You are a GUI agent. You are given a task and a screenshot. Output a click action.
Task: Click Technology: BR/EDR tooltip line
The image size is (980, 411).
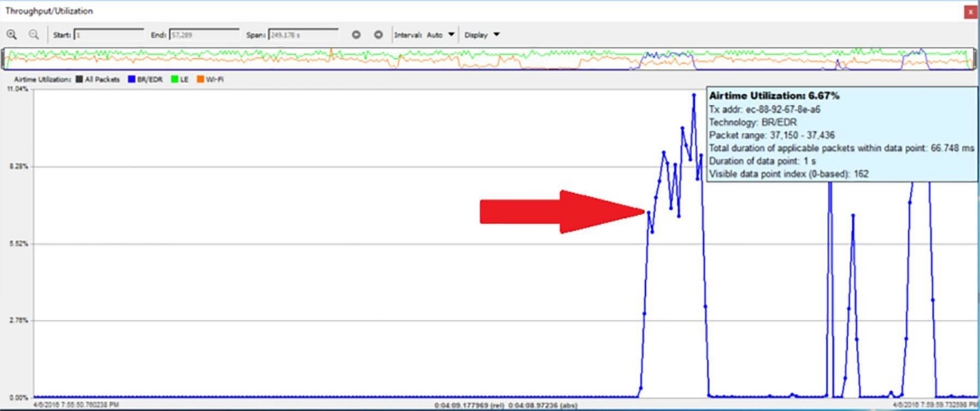pyautogui.click(x=753, y=122)
